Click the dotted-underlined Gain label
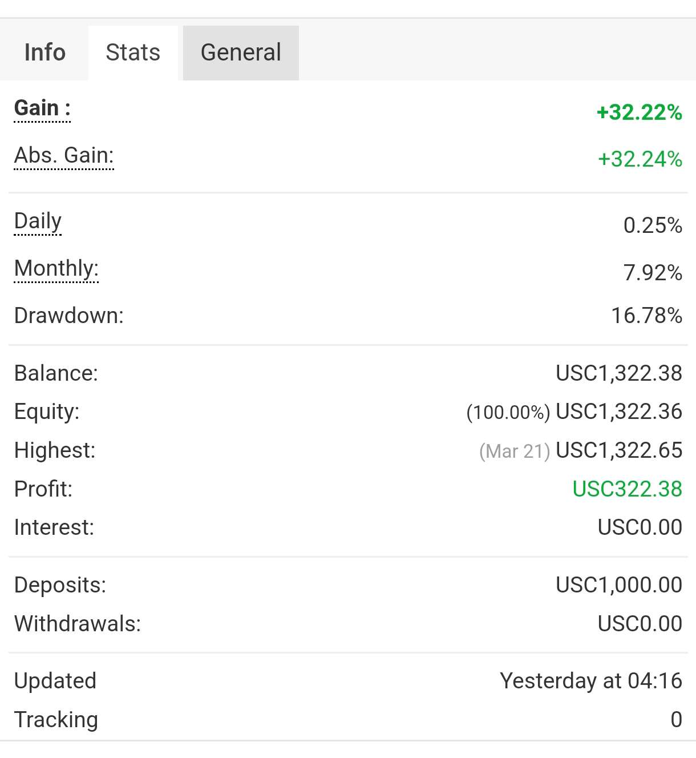 (42, 108)
